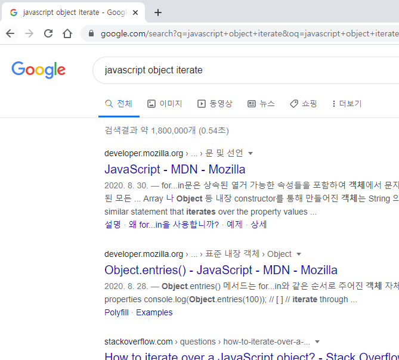The image size is (399, 360).
Task: Open JavaScript - MDN - Mozilla result
Action: [x=175, y=169]
